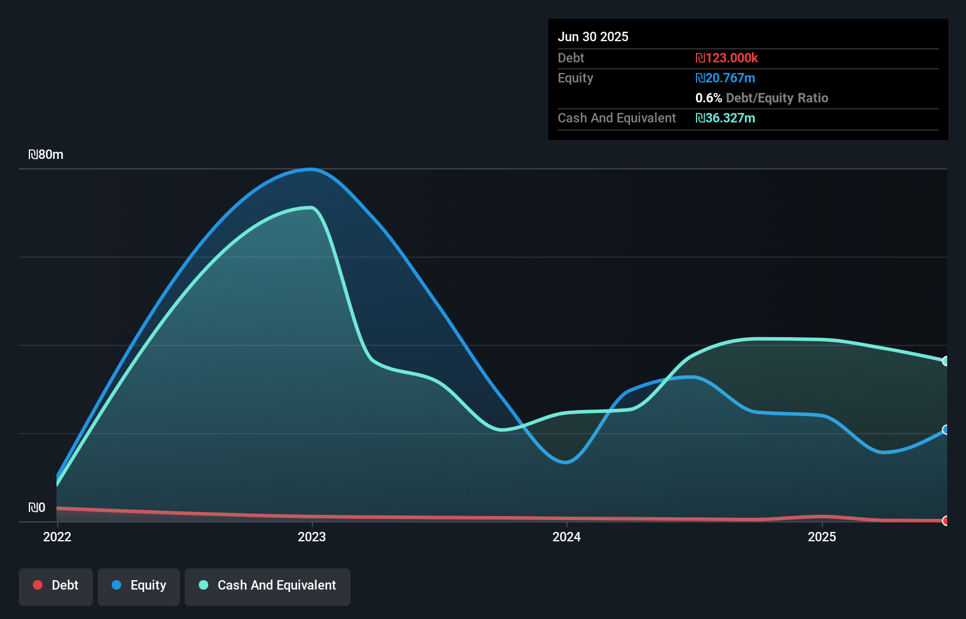Click the ₪0 gridline label on the left
Viewport: 966px width, 619px height.
38,507
